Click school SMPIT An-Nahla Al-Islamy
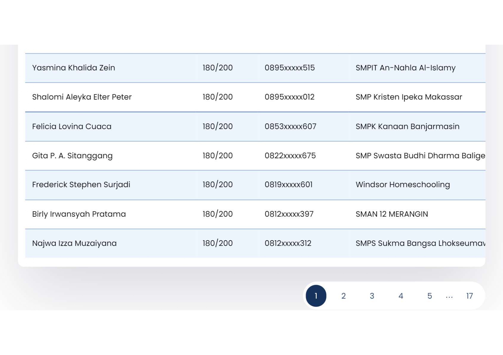The width and height of the screenshot is (503, 355). (406, 68)
